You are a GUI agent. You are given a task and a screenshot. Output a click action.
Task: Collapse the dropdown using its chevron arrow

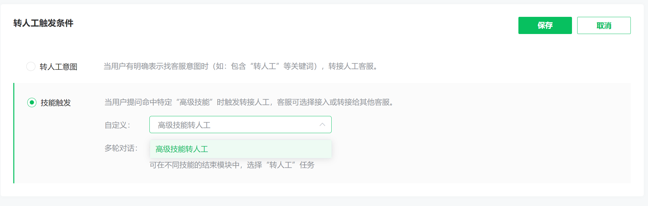pos(322,125)
